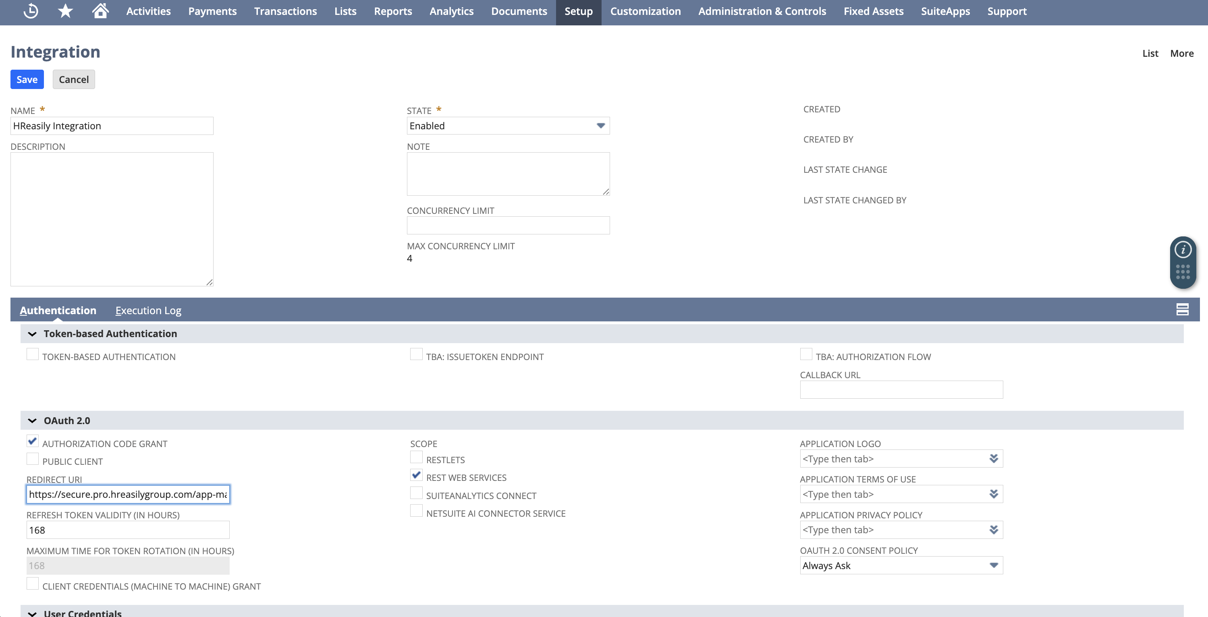Open OAuth 2.0 Consent Policy dropdown
Image resolution: width=1208 pixels, height=617 pixels.
click(x=901, y=565)
